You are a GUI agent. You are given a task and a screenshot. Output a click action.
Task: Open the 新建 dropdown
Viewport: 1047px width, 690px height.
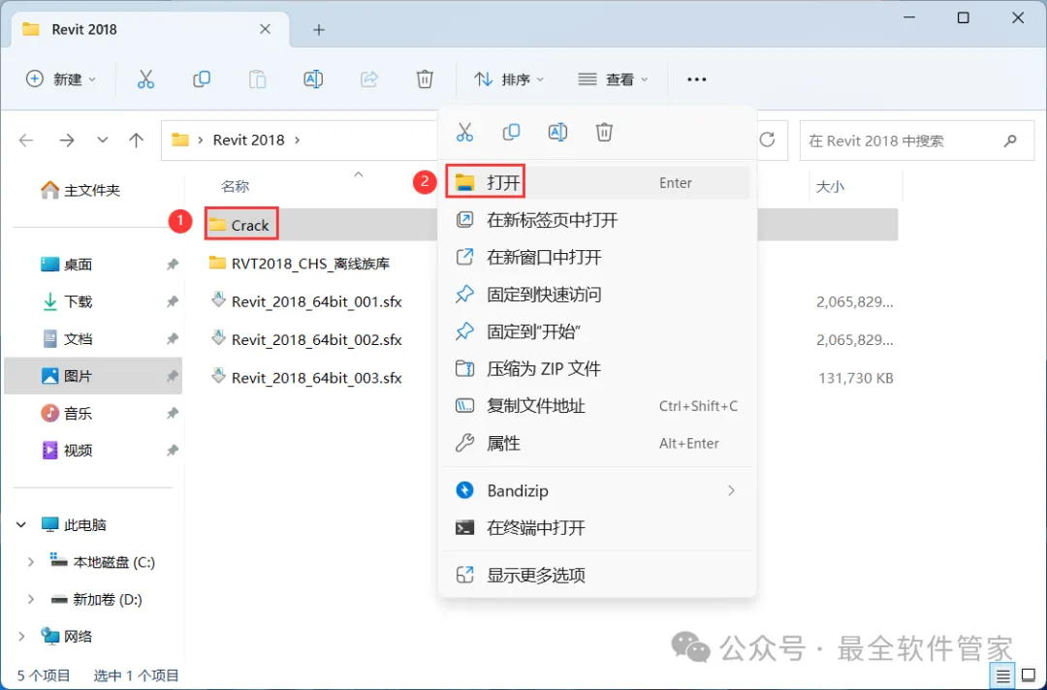tap(61, 79)
